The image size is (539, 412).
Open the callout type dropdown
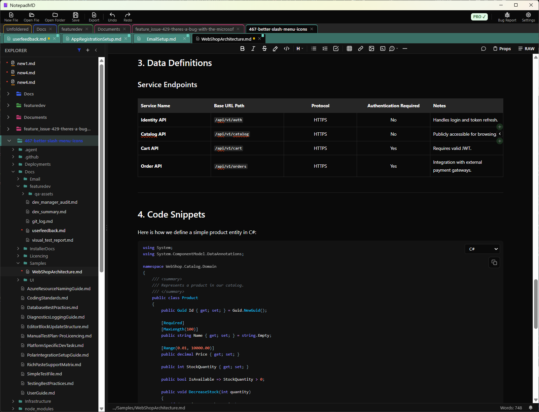[x=393, y=49]
